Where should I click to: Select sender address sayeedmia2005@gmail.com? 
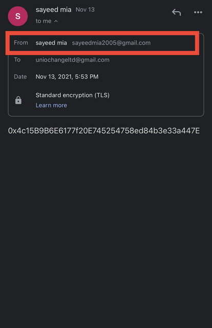(111, 43)
